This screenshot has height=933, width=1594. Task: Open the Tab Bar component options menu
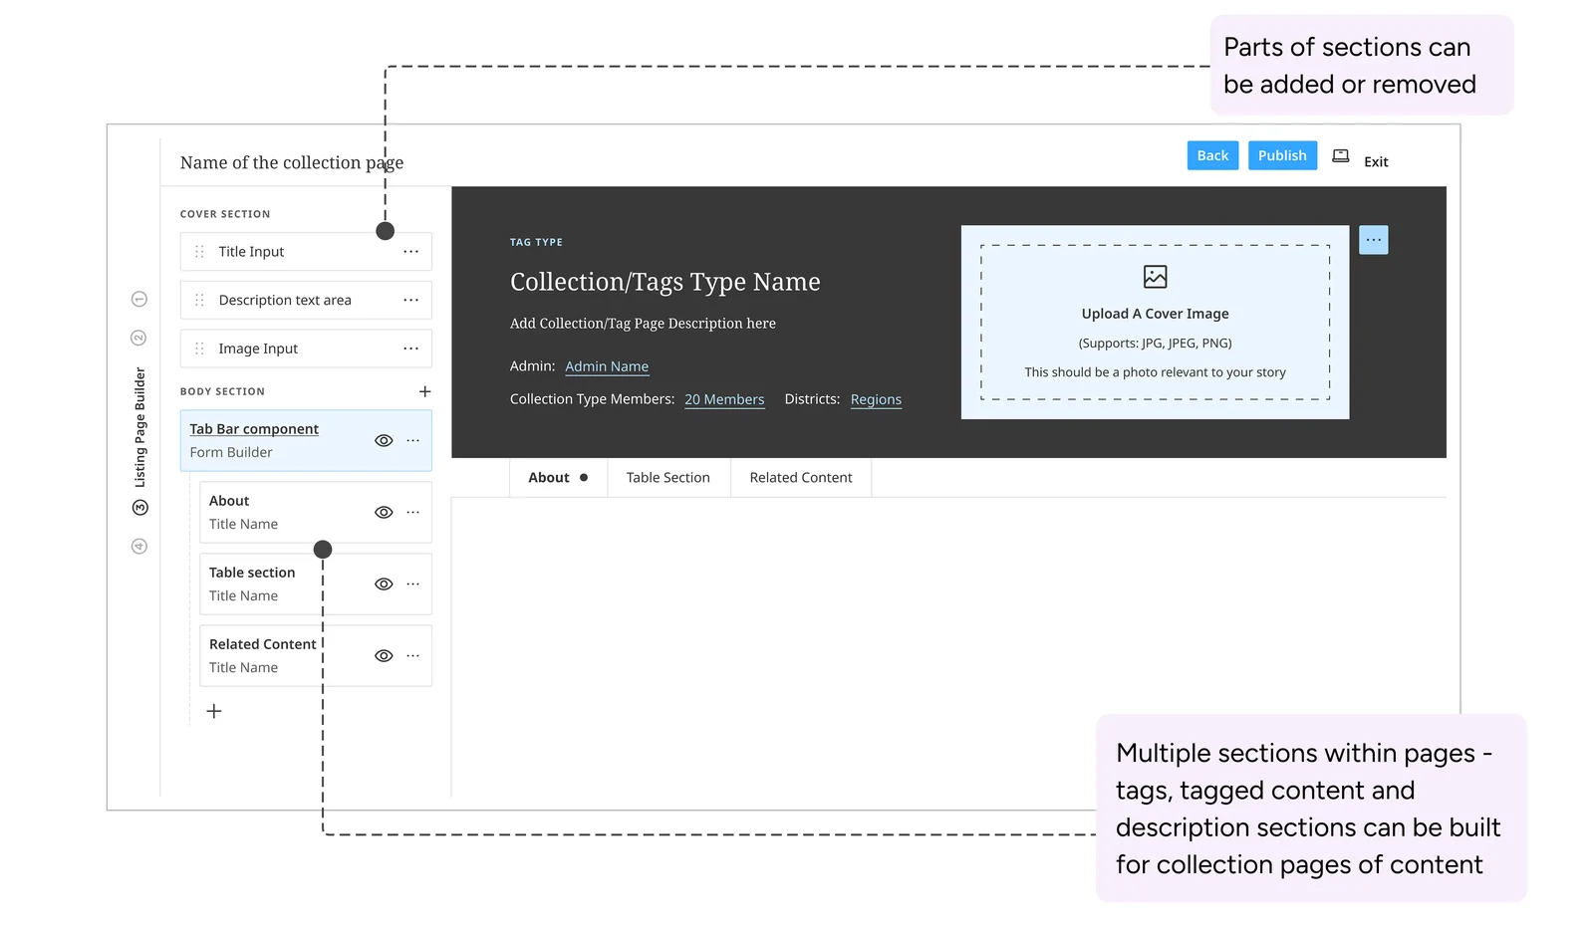(412, 440)
